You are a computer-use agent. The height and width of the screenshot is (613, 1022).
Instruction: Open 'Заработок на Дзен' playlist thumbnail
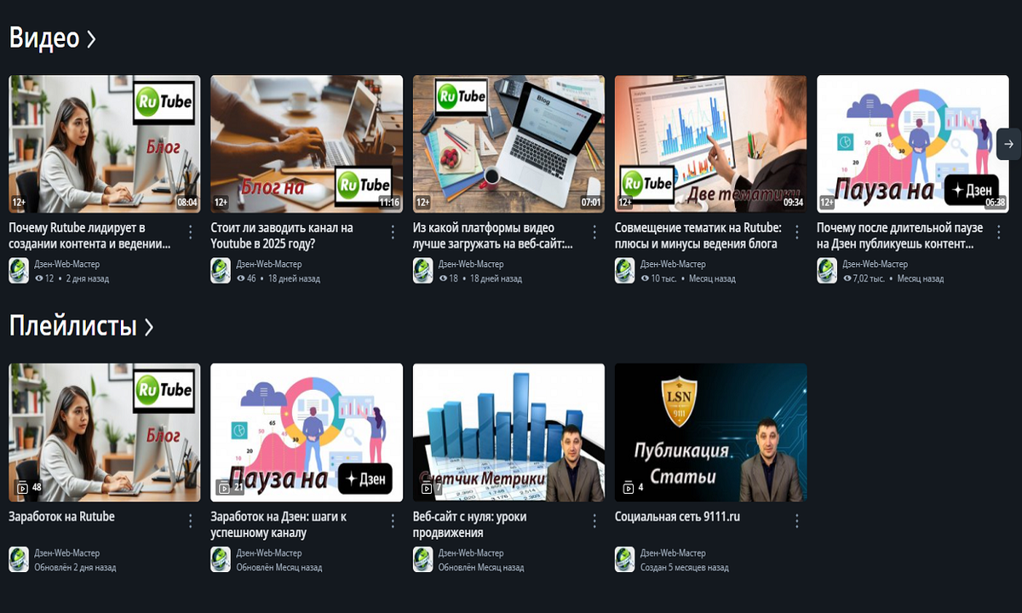coord(307,433)
